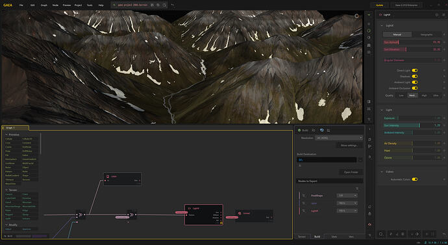Open format dropdown for LightX export
448x245 pixels.
click(347, 211)
